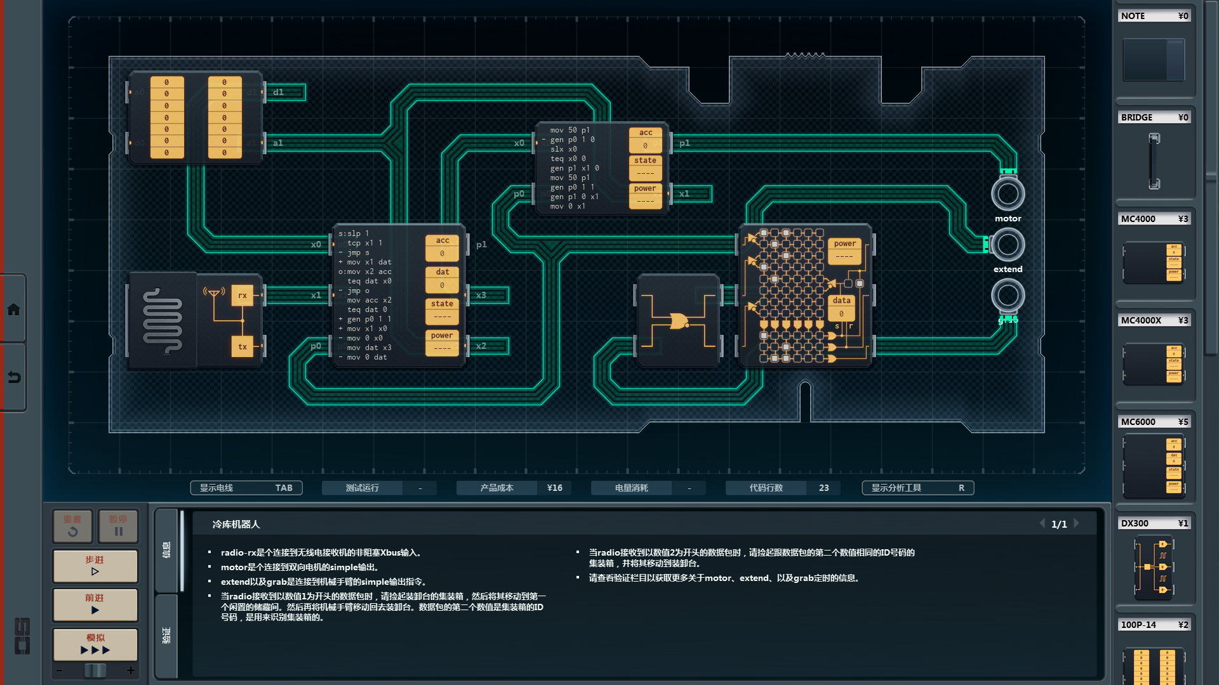Switch to the 信息 tab
This screenshot has height=685, width=1219.
point(166,549)
